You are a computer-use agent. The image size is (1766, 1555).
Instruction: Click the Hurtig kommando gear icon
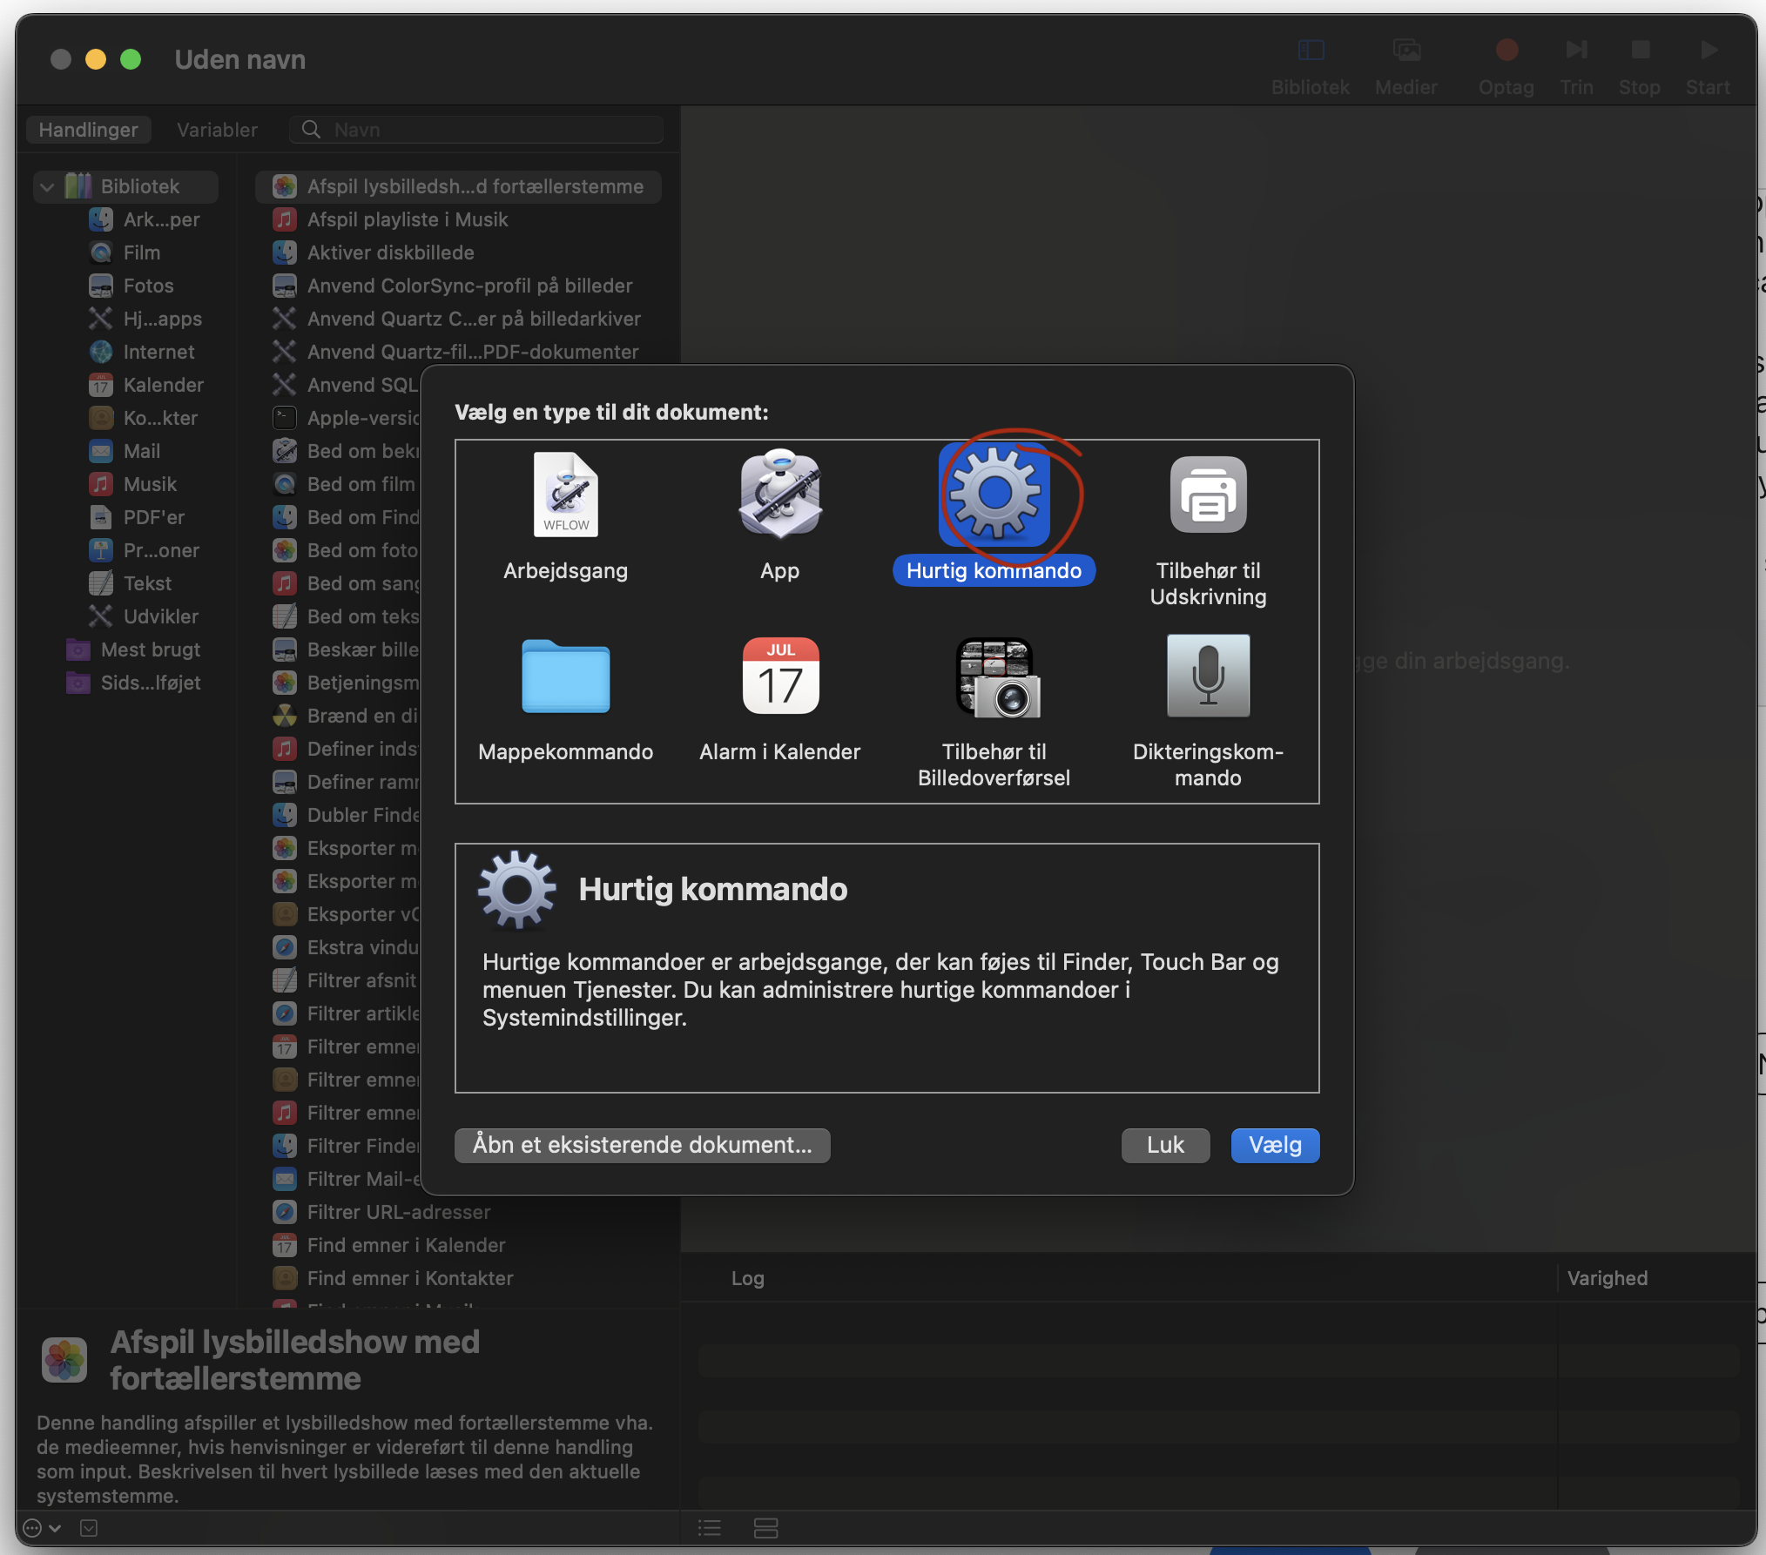click(994, 495)
